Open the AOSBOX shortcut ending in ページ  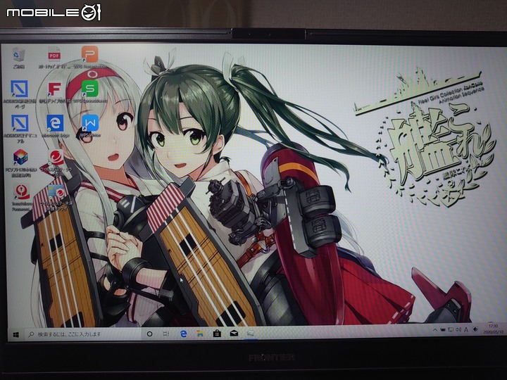click(x=20, y=94)
